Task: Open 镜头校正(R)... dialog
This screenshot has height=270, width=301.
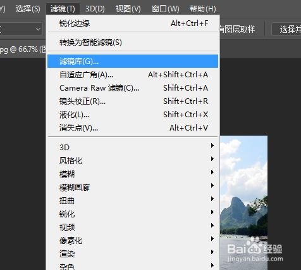Action: coord(133,101)
